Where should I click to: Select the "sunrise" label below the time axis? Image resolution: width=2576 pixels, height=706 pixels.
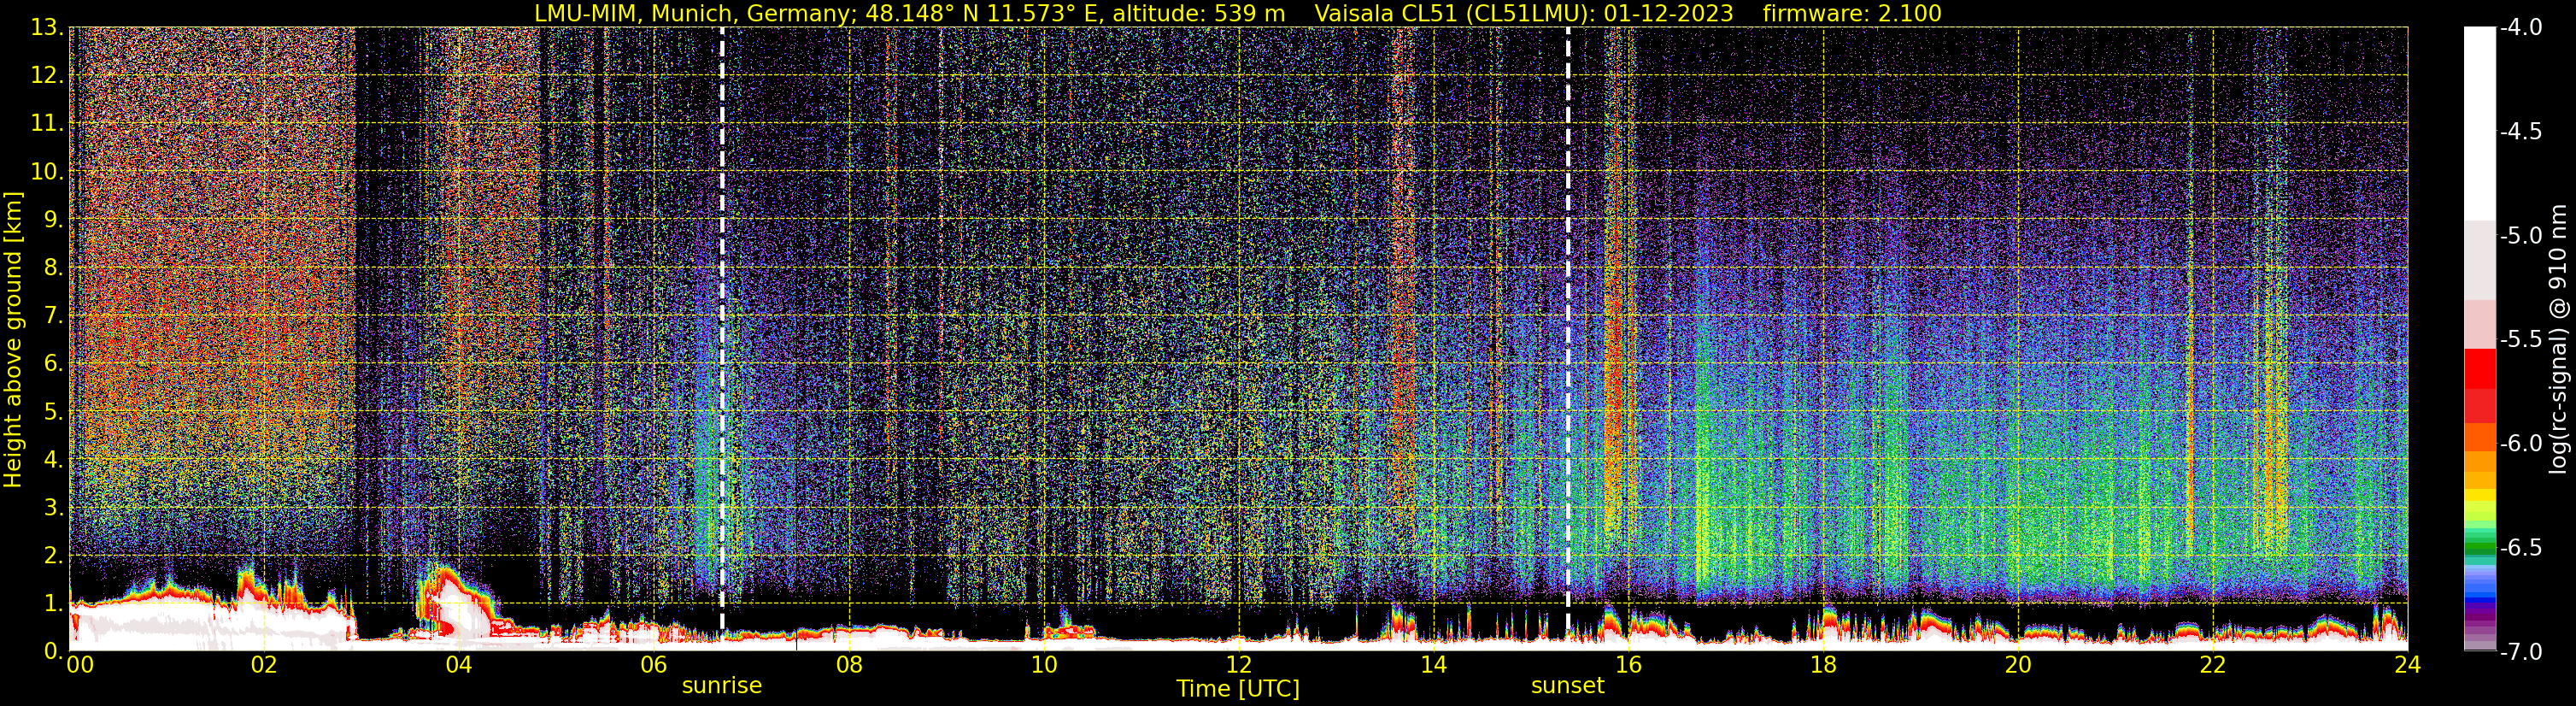(722, 686)
